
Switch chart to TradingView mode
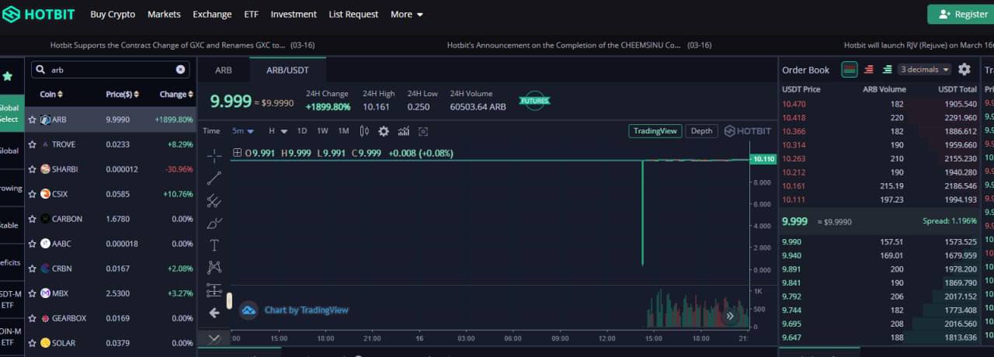[656, 131]
